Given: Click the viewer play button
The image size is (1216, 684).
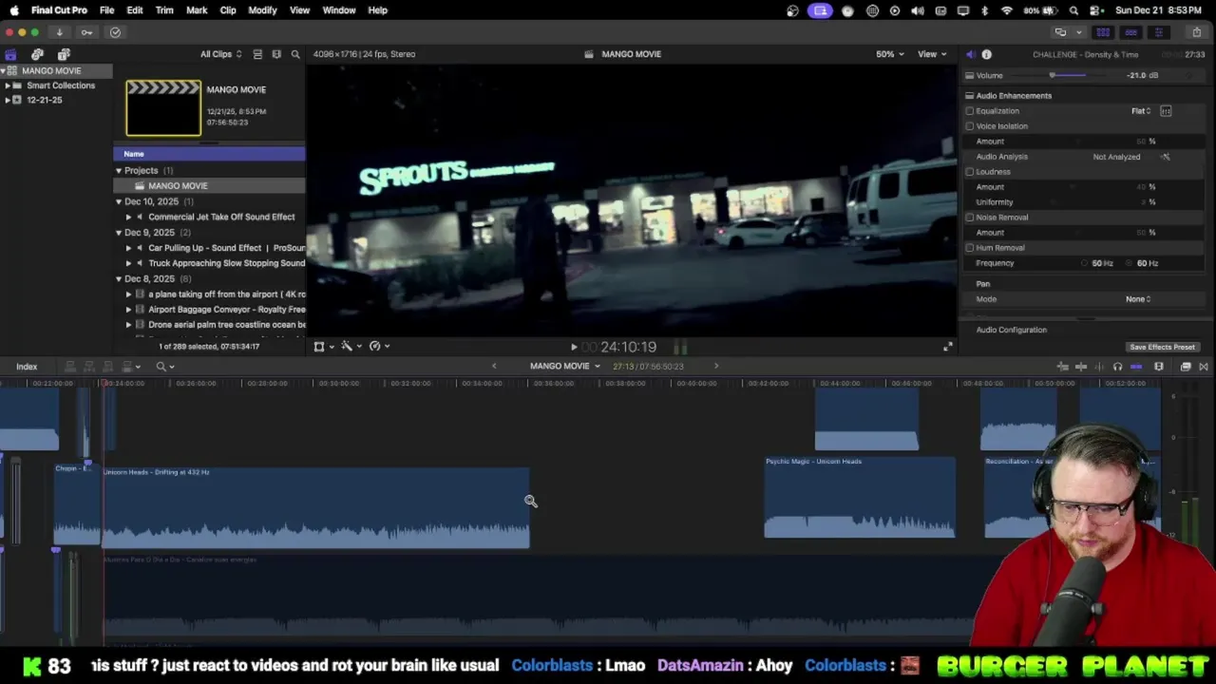Looking at the screenshot, I should tap(574, 348).
